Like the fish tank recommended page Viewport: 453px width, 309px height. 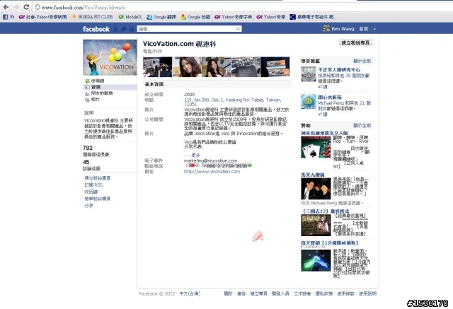pyautogui.click(x=323, y=115)
